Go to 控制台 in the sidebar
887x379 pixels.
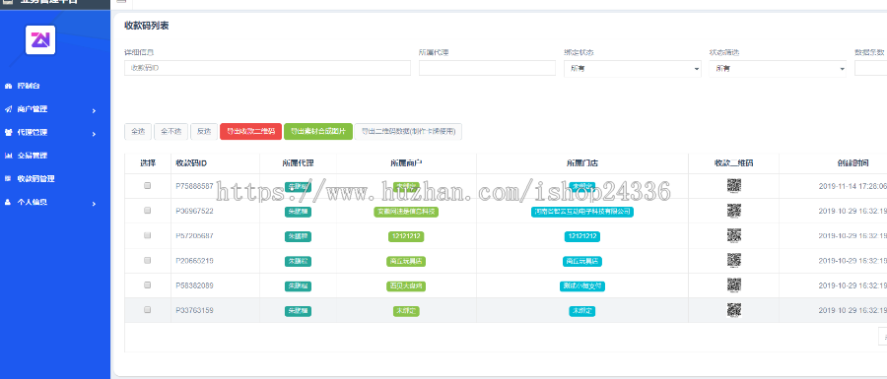point(29,86)
